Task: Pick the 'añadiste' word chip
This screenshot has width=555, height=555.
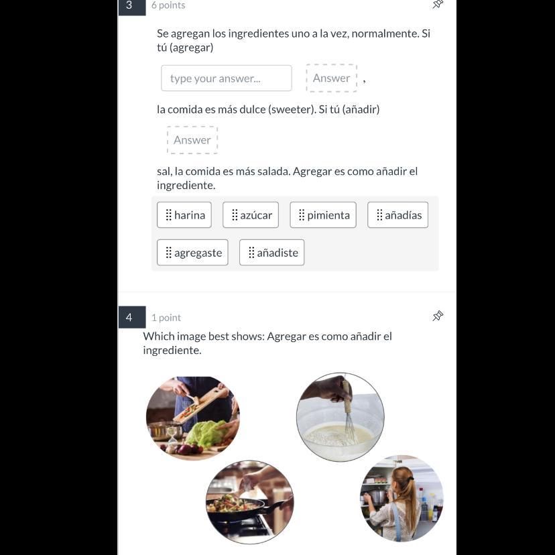Action: 272,253
